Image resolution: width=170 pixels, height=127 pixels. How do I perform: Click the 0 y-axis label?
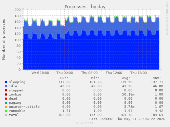[19, 70]
